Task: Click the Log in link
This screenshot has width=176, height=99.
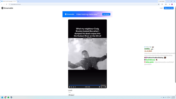Action: [161, 8]
